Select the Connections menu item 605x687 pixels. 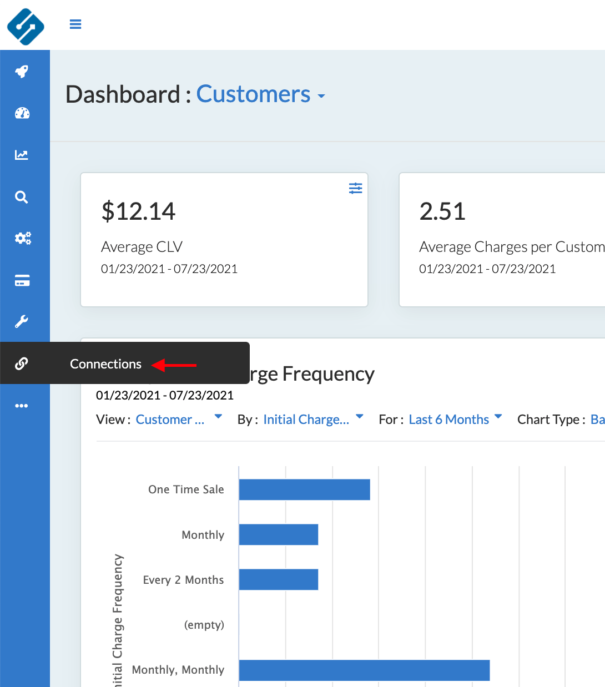[x=105, y=364]
